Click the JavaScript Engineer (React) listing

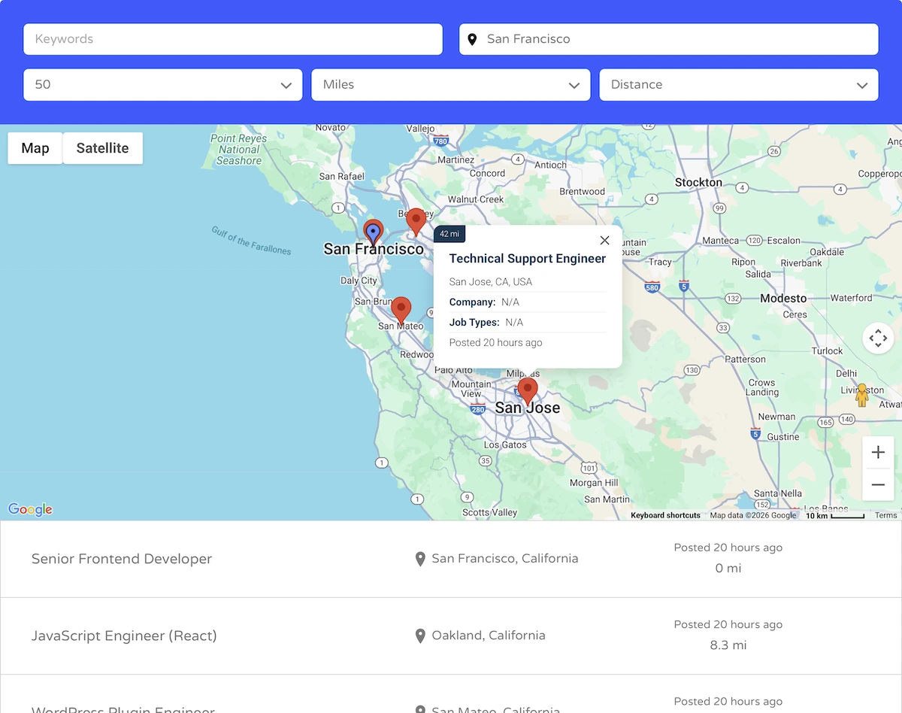point(123,636)
